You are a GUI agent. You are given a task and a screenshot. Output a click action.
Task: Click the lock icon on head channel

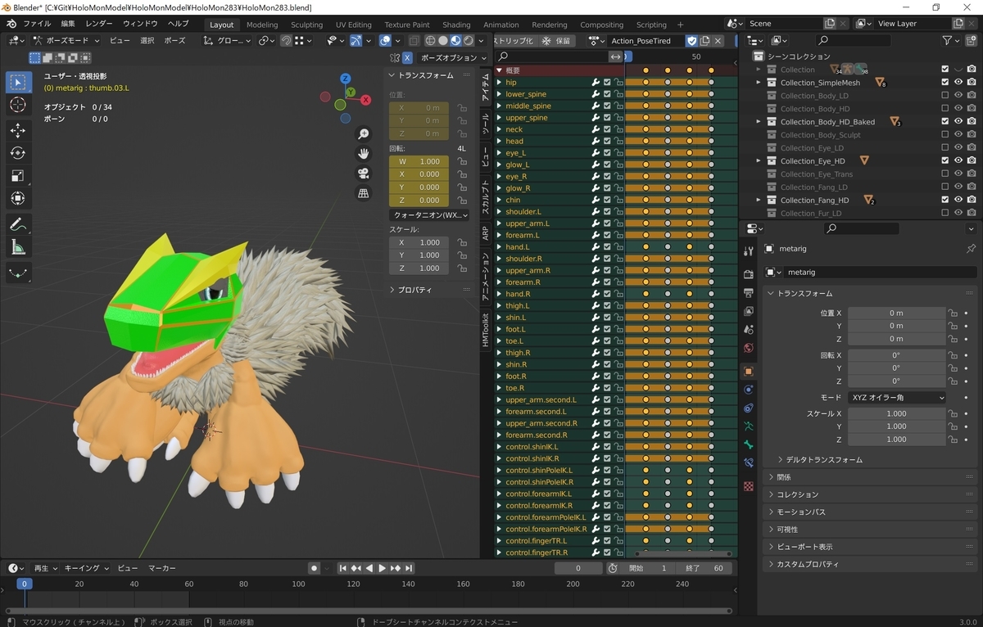click(618, 141)
